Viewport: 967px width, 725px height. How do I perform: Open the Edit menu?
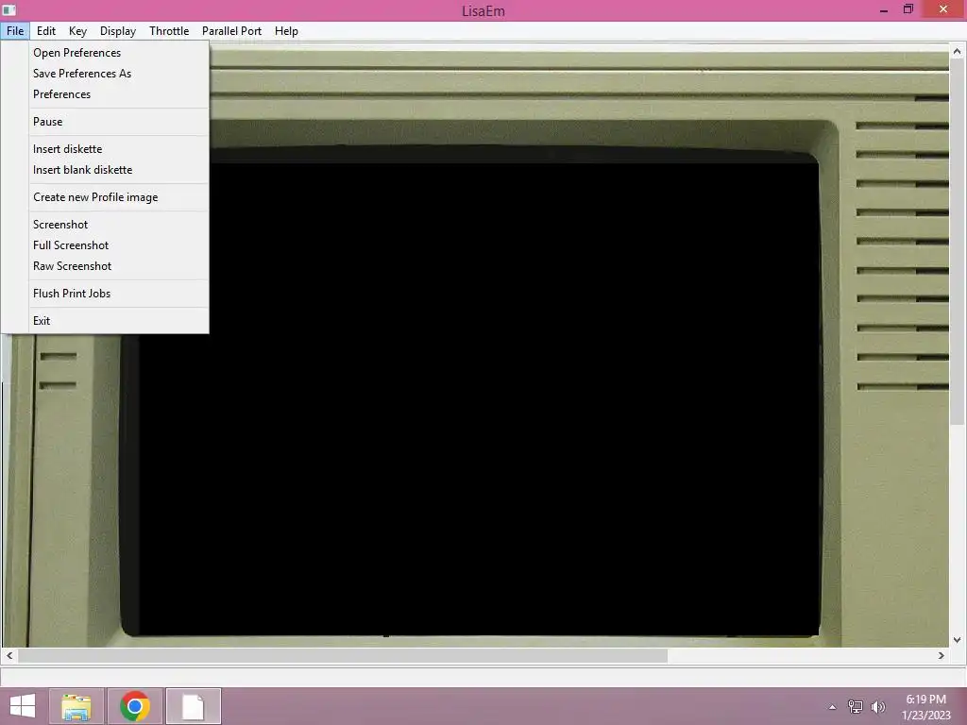[x=45, y=31]
